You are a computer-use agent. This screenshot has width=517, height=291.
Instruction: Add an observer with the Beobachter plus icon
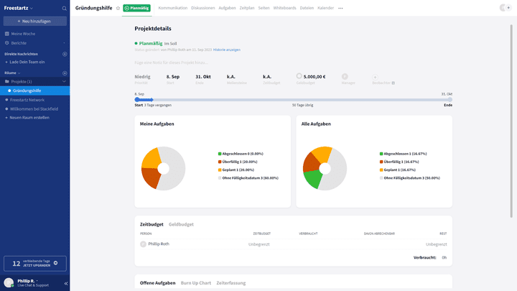[x=375, y=77]
